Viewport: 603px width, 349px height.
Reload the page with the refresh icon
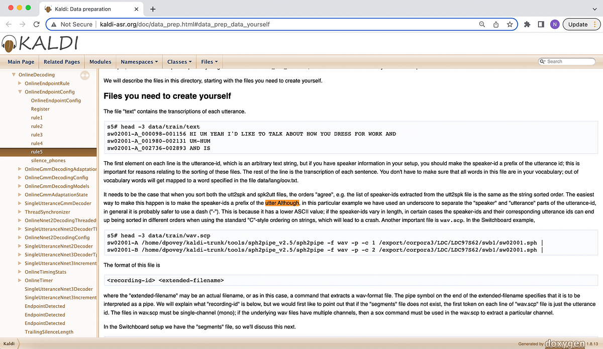(x=35, y=24)
